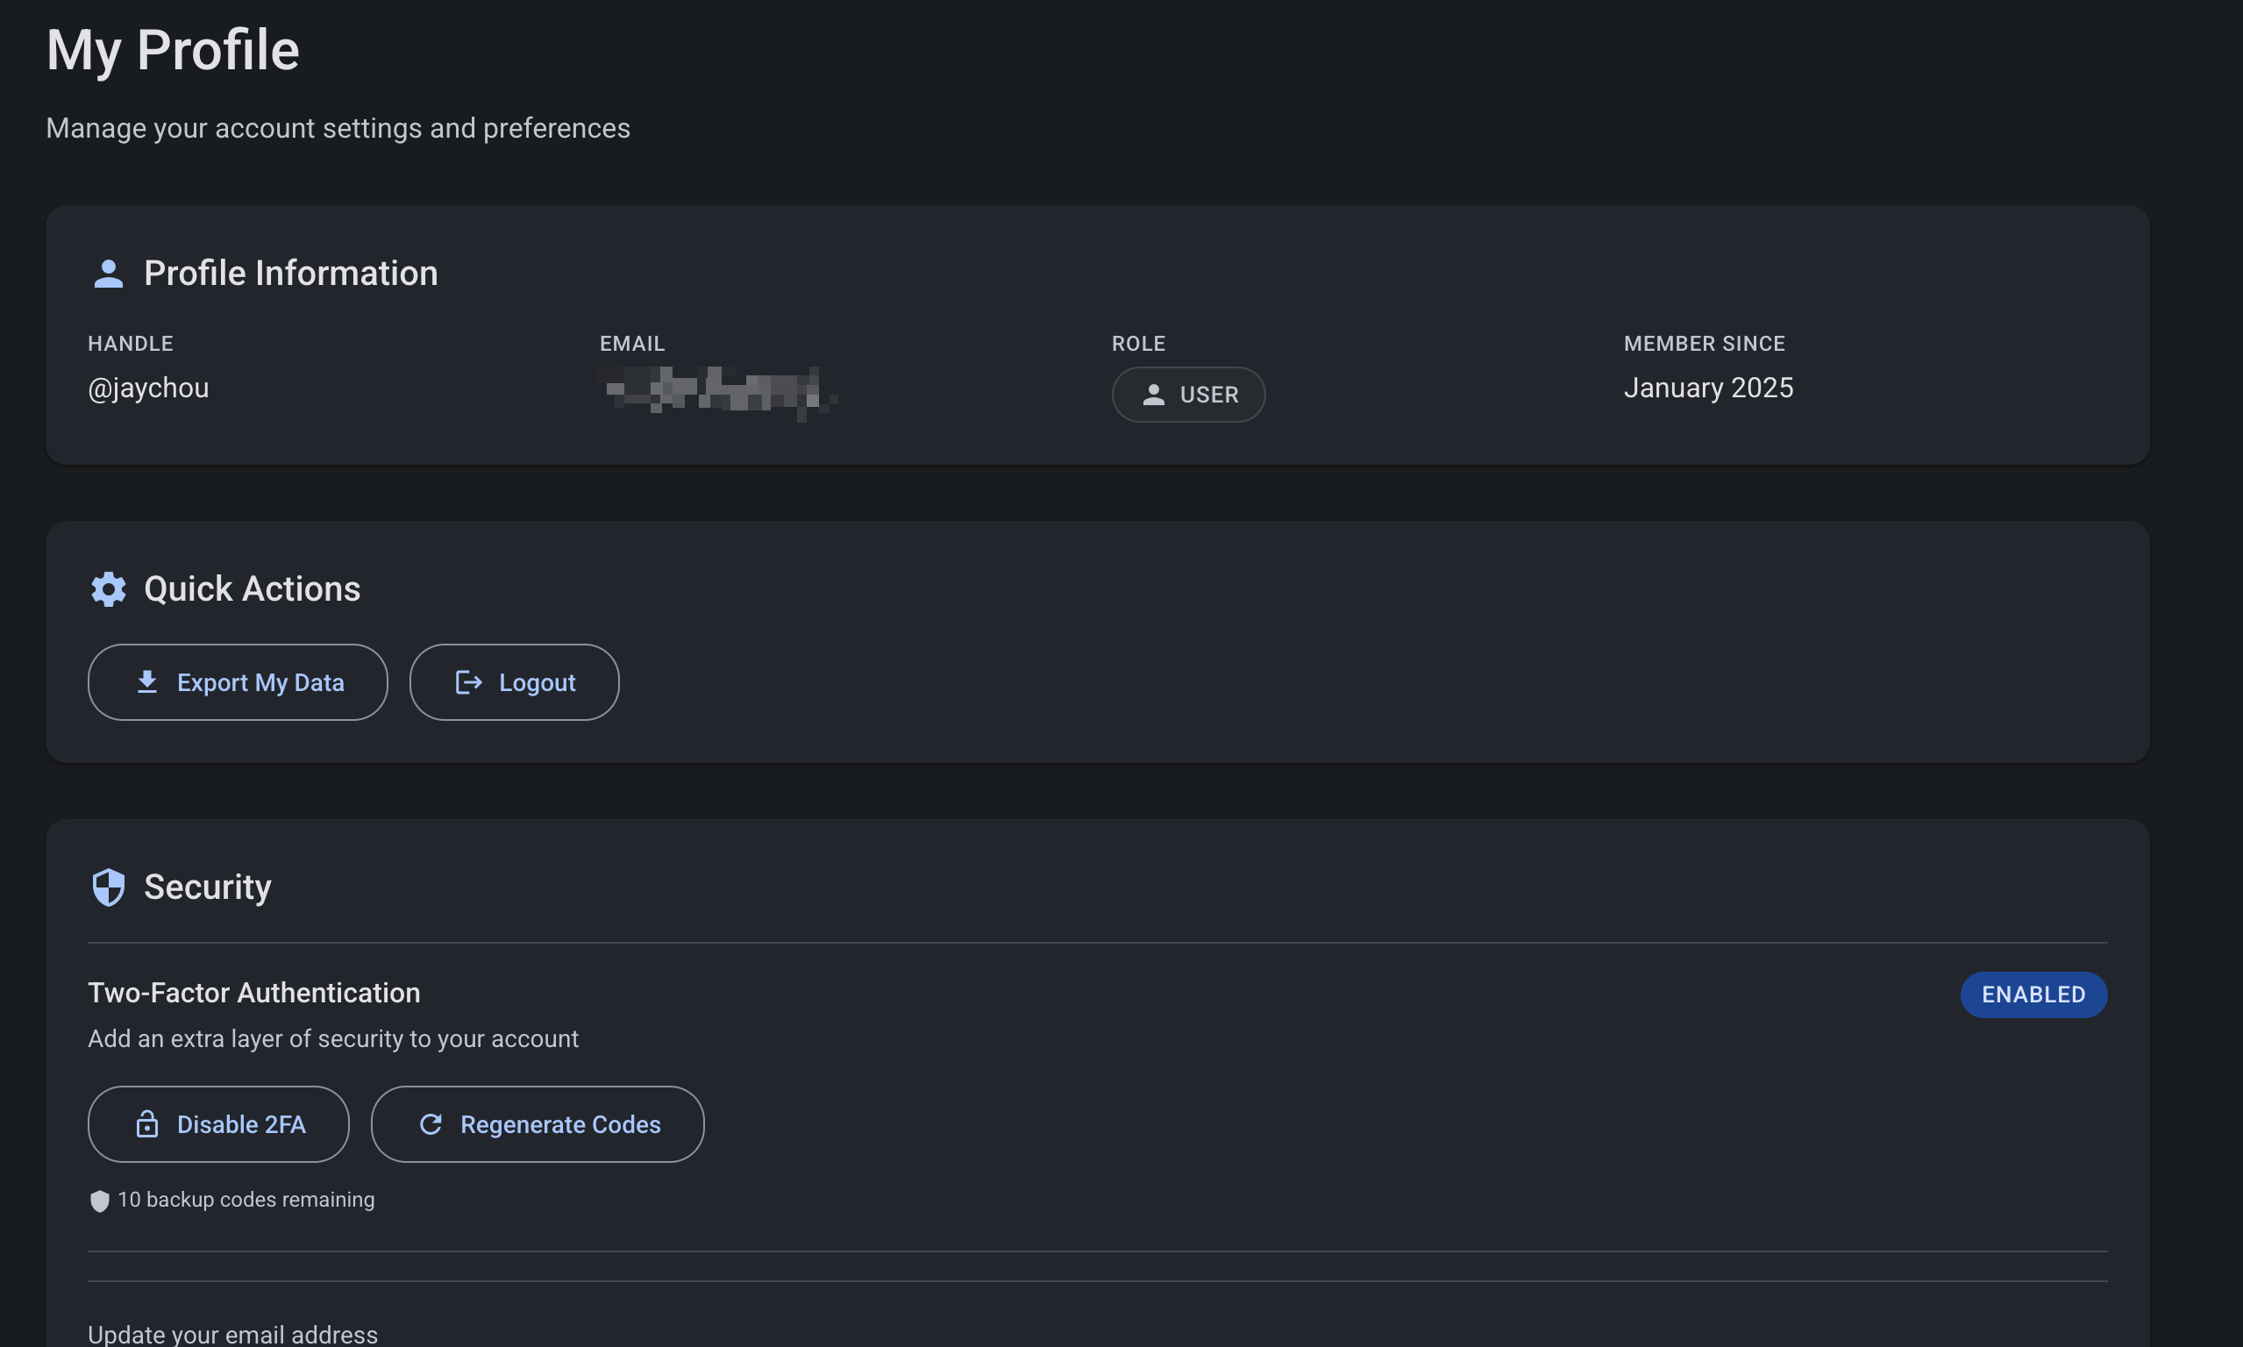This screenshot has width=2243, height=1347.
Task: Click the Update your email address text
Action: pyautogui.click(x=233, y=1333)
